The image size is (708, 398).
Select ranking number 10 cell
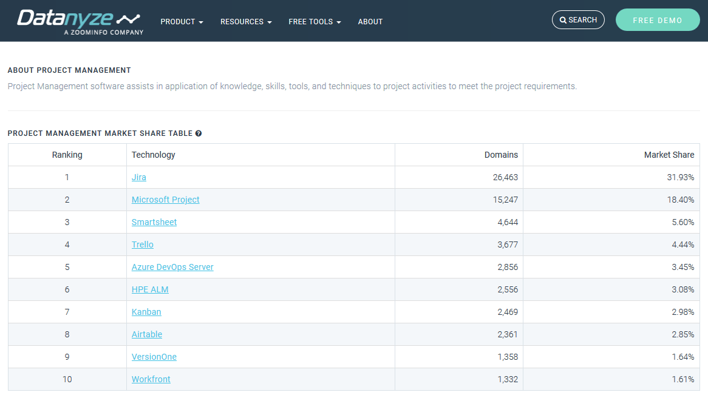67,380
